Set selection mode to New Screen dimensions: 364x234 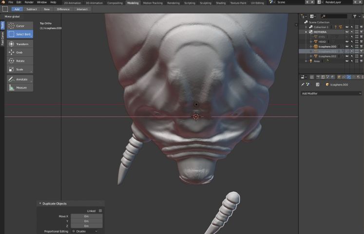(47, 9)
